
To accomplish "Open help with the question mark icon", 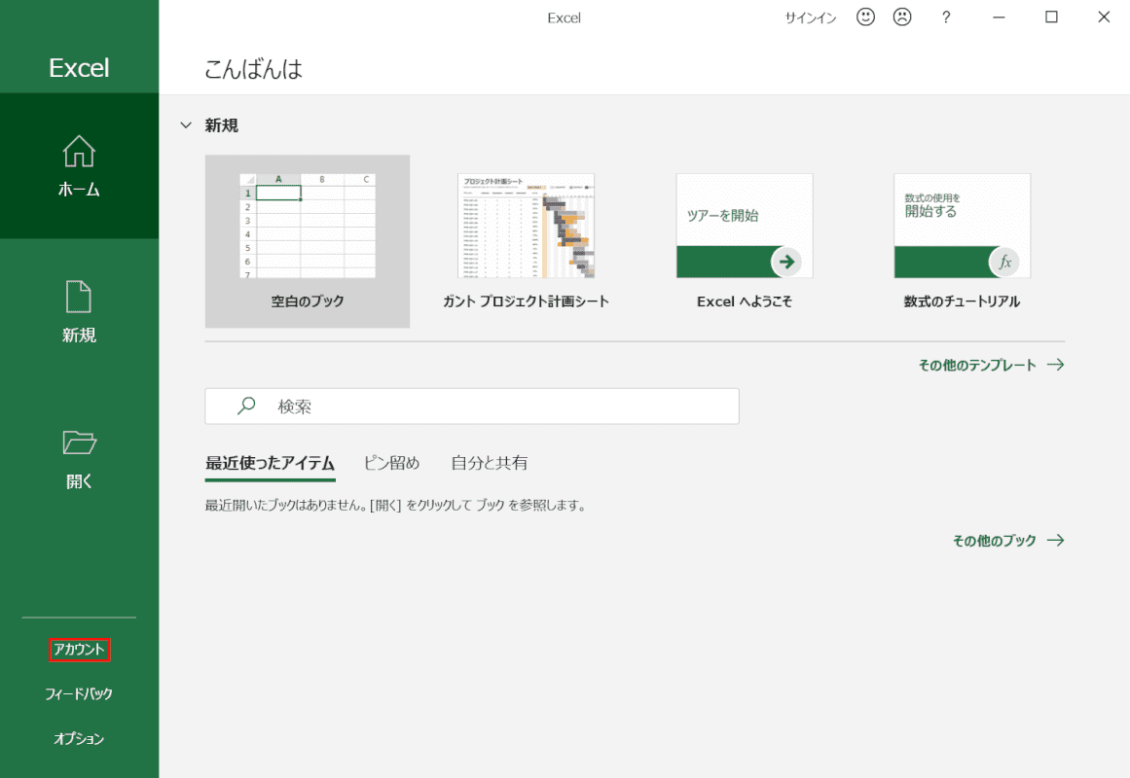I will click(x=946, y=17).
